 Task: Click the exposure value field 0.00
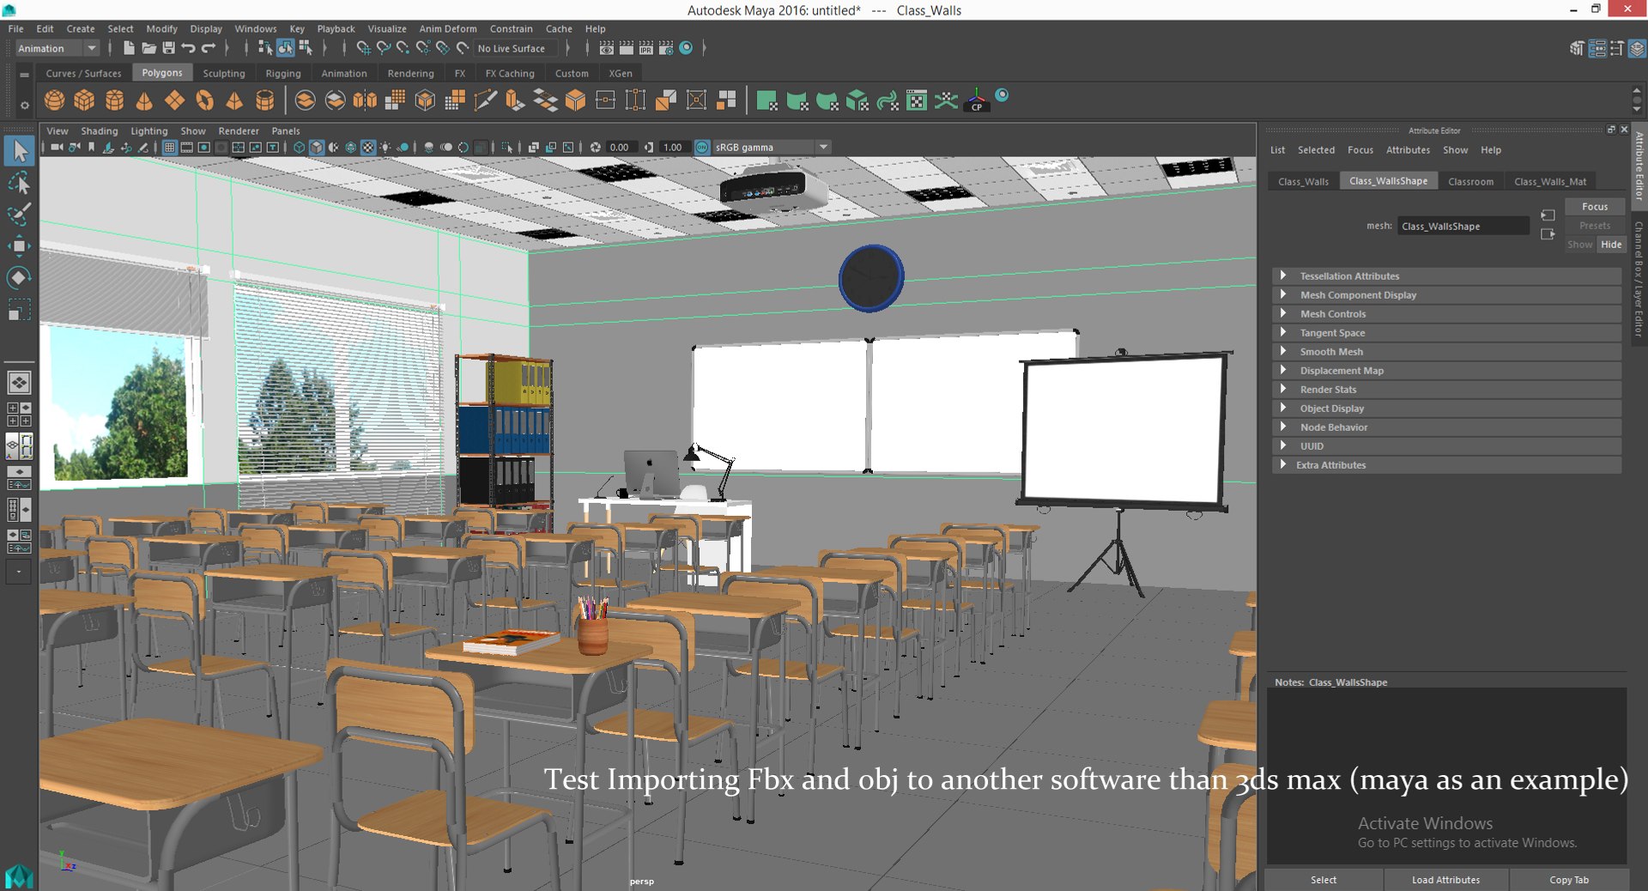click(x=621, y=148)
